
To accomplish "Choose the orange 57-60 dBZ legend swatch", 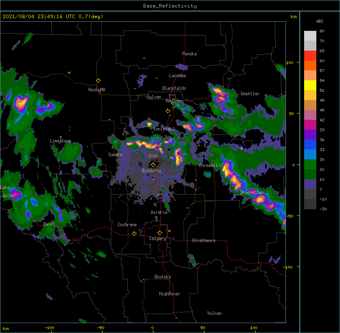I will 310,66.
